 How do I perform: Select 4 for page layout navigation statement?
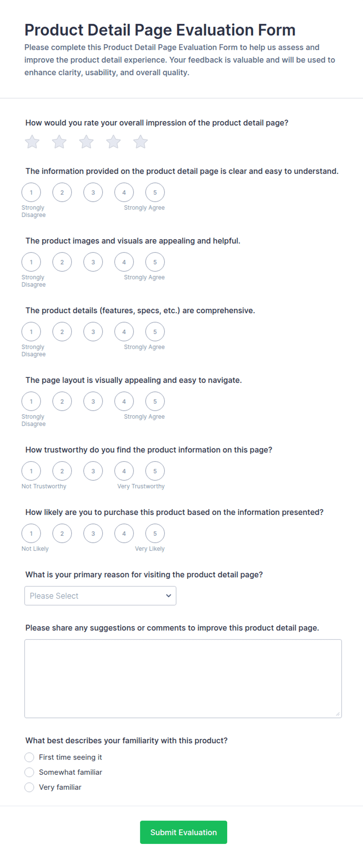pyautogui.click(x=124, y=401)
